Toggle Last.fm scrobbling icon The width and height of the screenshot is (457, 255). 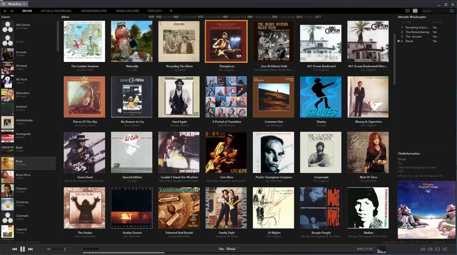pyautogui.click(x=430, y=249)
